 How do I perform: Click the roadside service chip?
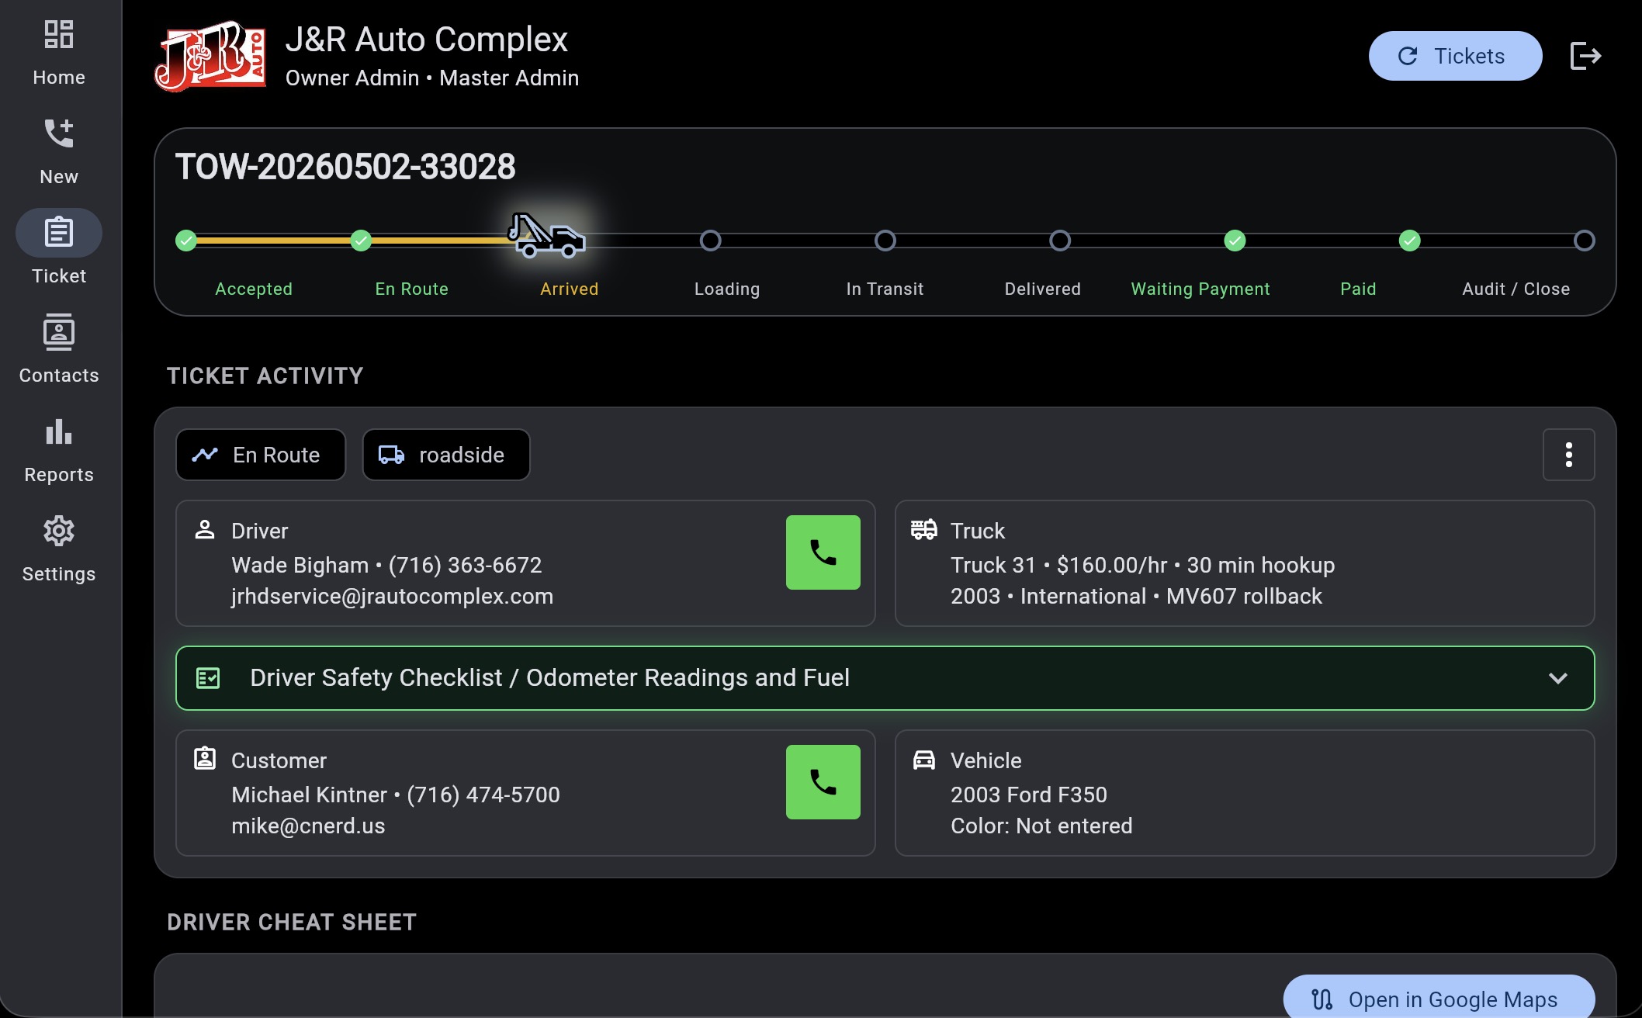[x=446, y=455]
